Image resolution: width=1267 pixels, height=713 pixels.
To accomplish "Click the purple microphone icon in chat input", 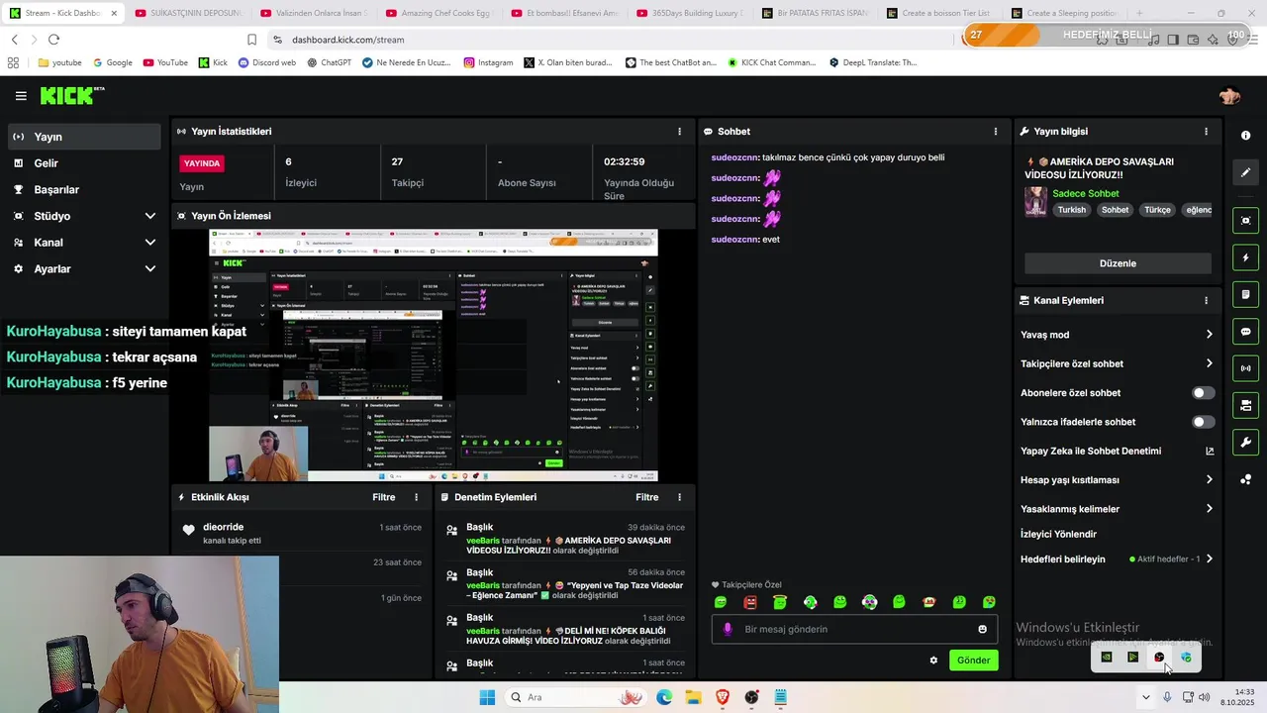I will tap(728, 629).
